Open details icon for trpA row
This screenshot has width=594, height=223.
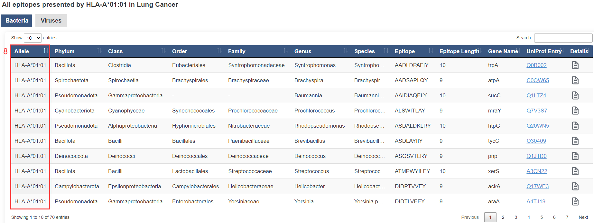pyautogui.click(x=575, y=65)
